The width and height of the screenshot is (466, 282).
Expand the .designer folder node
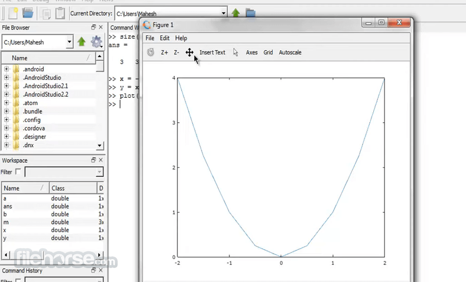tap(6, 136)
